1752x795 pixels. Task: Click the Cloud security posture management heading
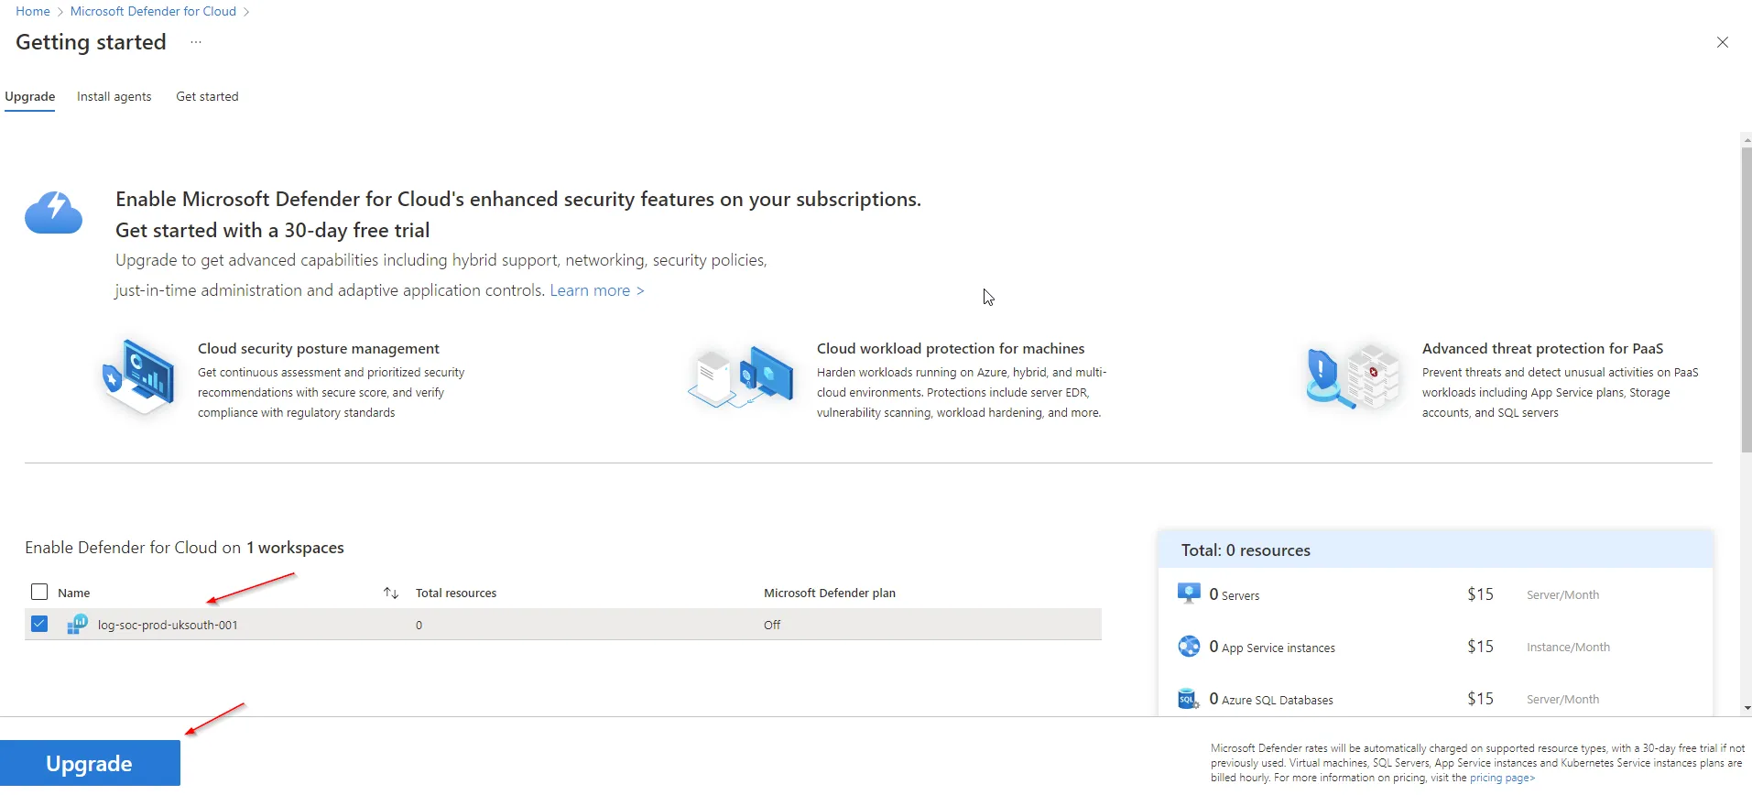point(319,349)
